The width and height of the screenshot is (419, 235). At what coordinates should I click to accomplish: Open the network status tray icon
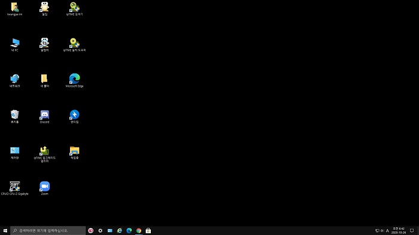point(377,231)
